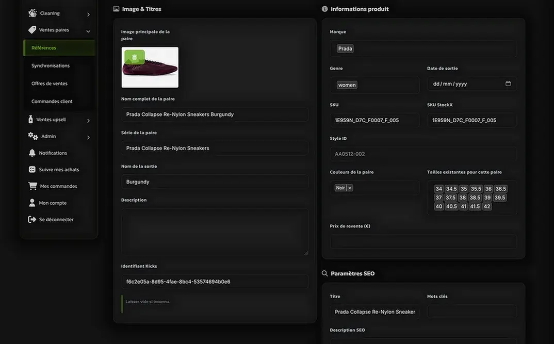
Task: Click Suivre mes achats chart icon
Action: coord(32,169)
